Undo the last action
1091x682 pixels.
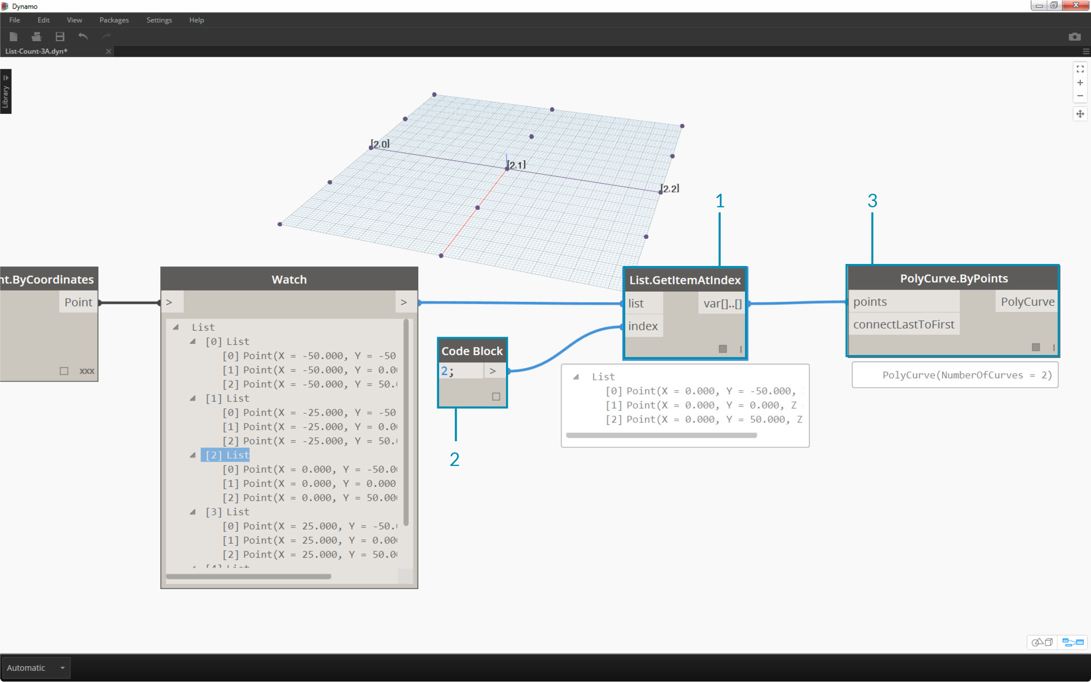tap(83, 36)
